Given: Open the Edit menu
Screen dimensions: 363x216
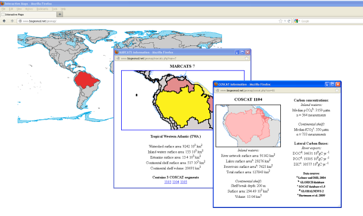Looking at the screenshot, I should click(11, 9).
